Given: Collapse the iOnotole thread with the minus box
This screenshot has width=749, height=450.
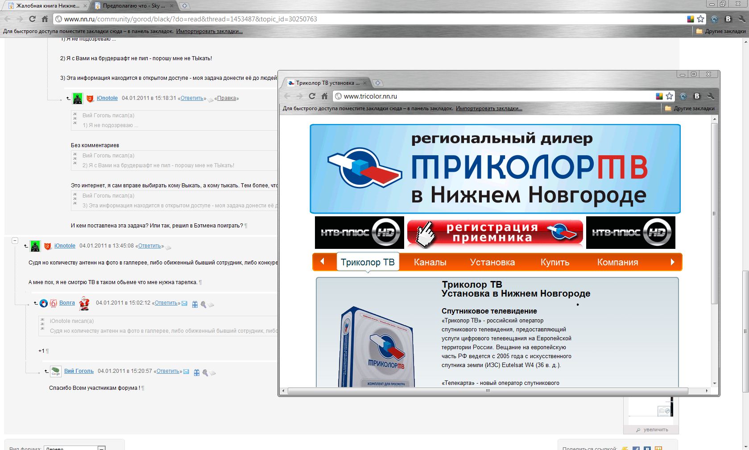Looking at the screenshot, I should pyautogui.click(x=15, y=240).
